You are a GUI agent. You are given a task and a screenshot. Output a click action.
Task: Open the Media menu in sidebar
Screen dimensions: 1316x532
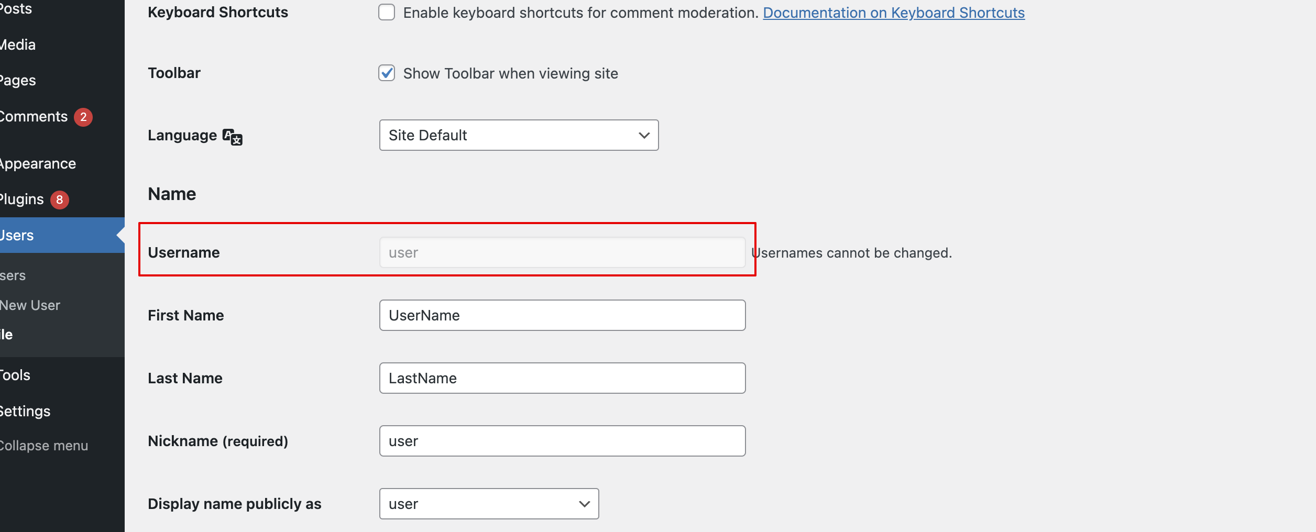(18, 45)
